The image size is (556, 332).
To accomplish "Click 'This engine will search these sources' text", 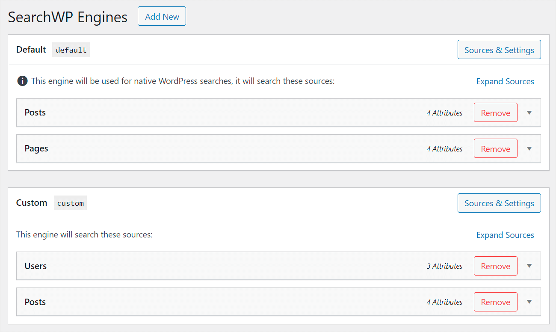I will click(84, 234).
